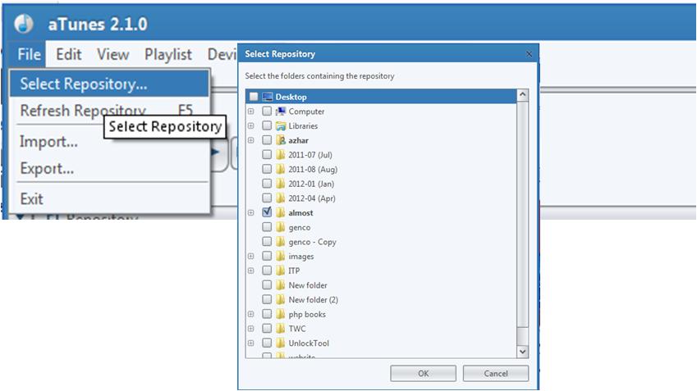Expand the php books folder node

pyautogui.click(x=250, y=314)
